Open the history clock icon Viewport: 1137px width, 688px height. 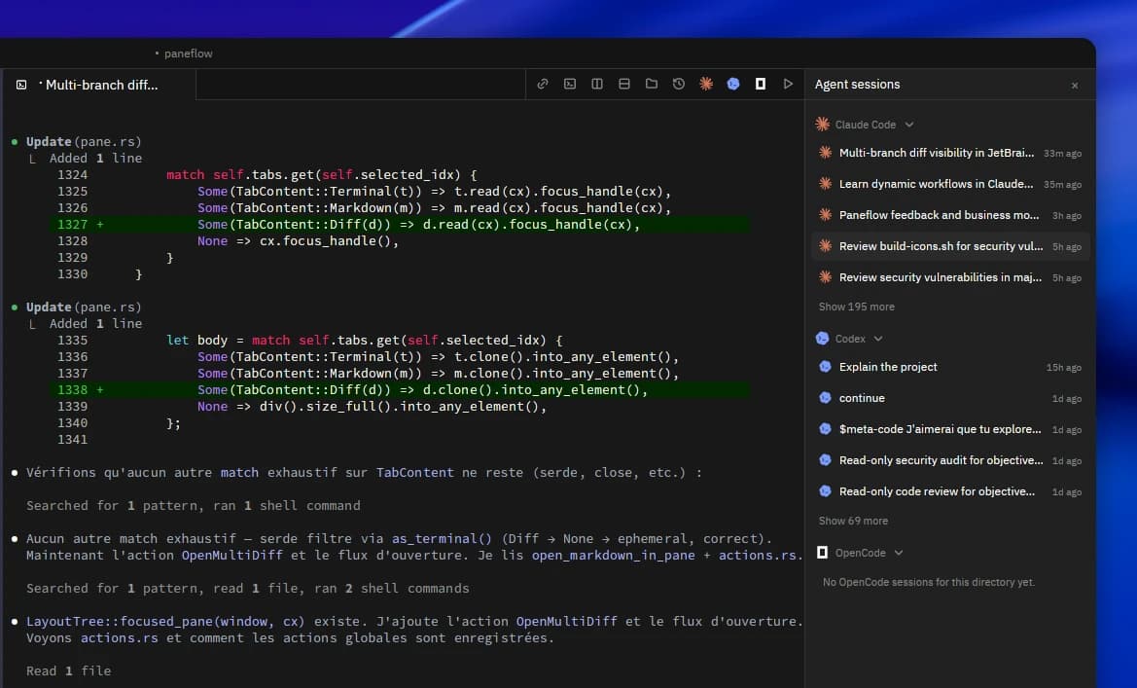(x=679, y=85)
